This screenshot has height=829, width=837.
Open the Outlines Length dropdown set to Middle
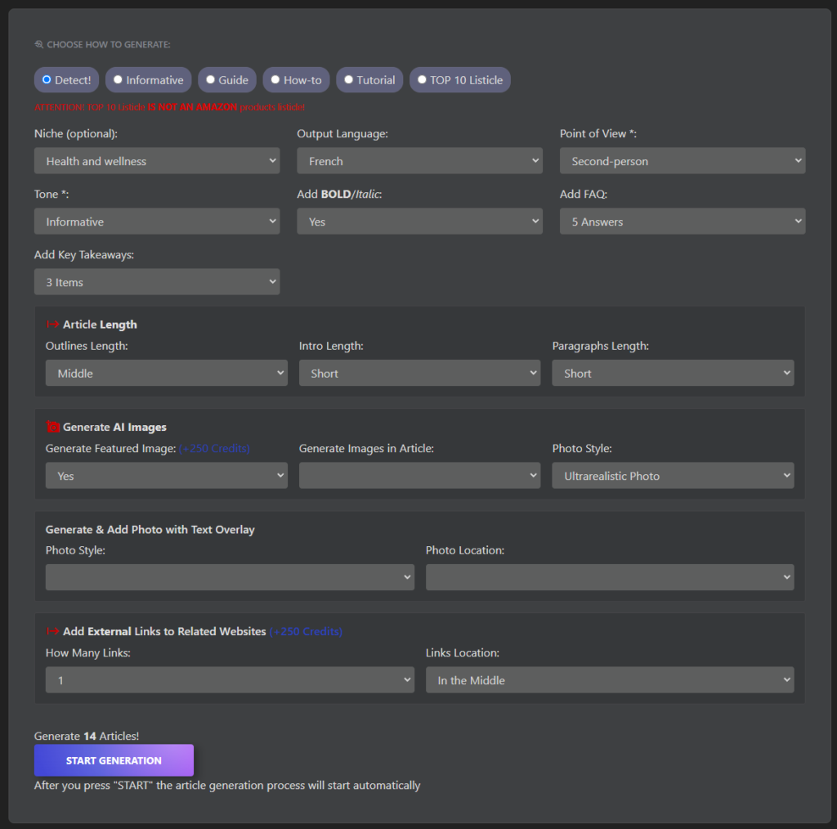tap(167, 373)
